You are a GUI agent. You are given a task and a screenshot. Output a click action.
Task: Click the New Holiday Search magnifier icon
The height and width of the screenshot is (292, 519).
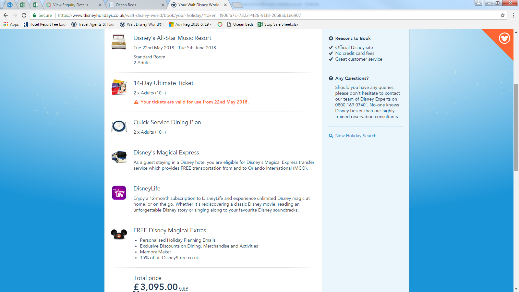pos(331,136)
